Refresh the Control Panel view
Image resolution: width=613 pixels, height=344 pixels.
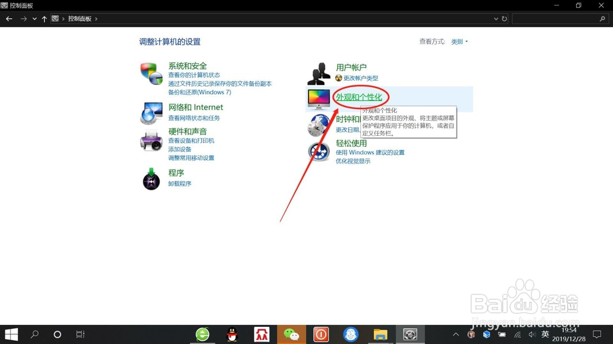tap(504, 19)
